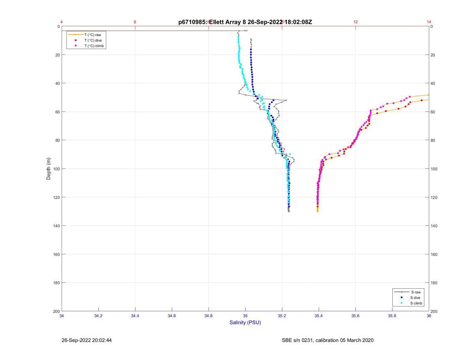Click left-axis depth tick label 60
The height and width of the screenshot is (350, 474).
click(57, 112)
